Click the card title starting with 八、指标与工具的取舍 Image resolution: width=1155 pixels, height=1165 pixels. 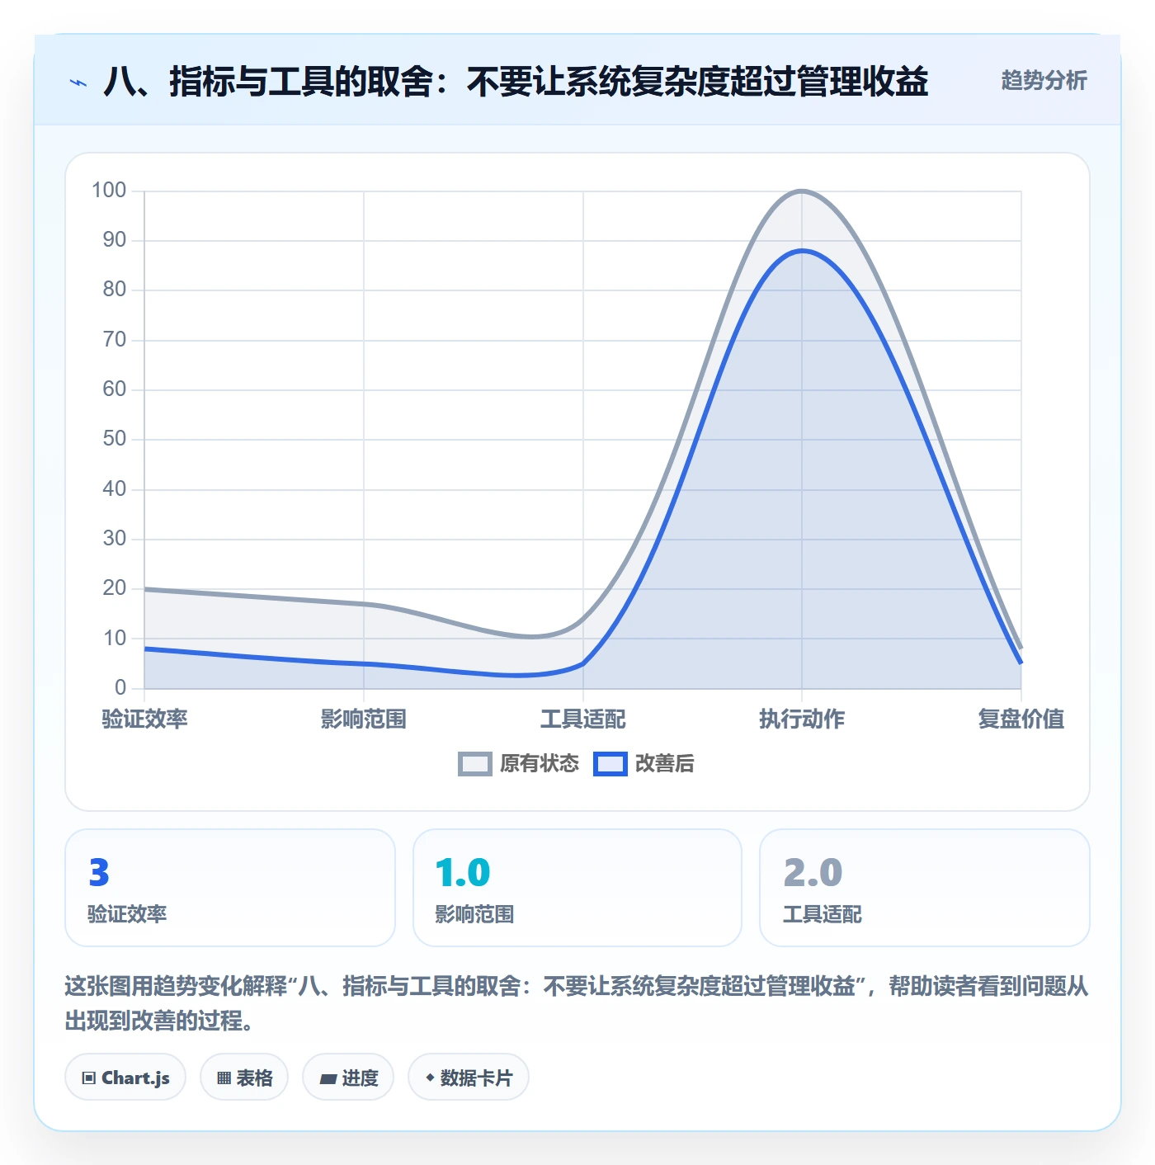click(x=516, y=82)
